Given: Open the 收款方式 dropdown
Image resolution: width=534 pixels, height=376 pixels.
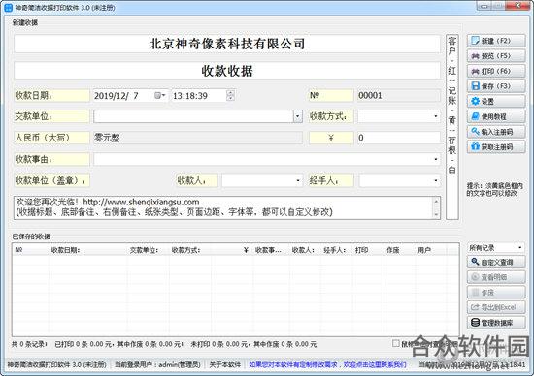Looking at the screenshot, I should point(436,116).
